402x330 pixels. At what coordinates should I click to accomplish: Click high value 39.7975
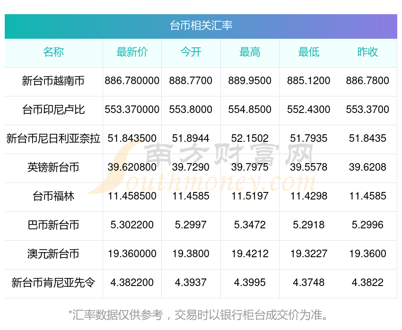tap(250, 167)
